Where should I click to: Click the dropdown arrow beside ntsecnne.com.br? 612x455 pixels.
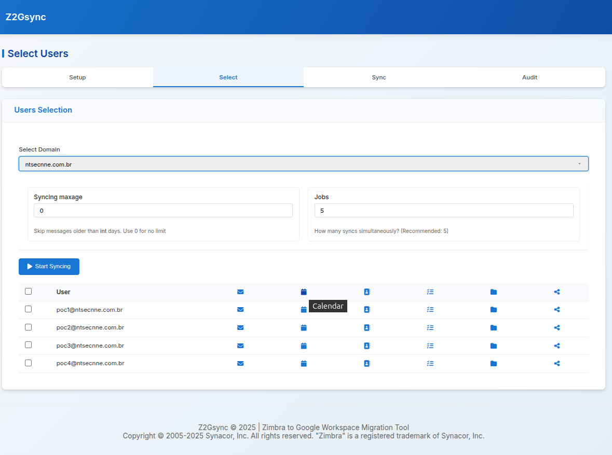580,163
